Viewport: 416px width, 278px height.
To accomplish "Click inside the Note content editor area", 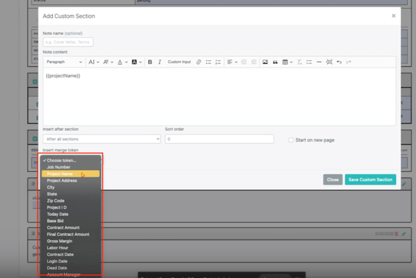I will click(x=219, y=97).
